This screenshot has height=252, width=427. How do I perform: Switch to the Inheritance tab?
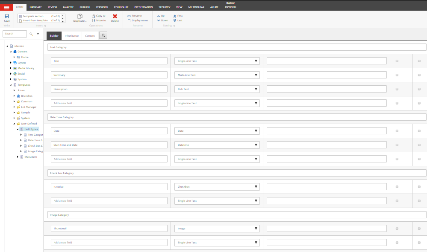click(72, 35)
